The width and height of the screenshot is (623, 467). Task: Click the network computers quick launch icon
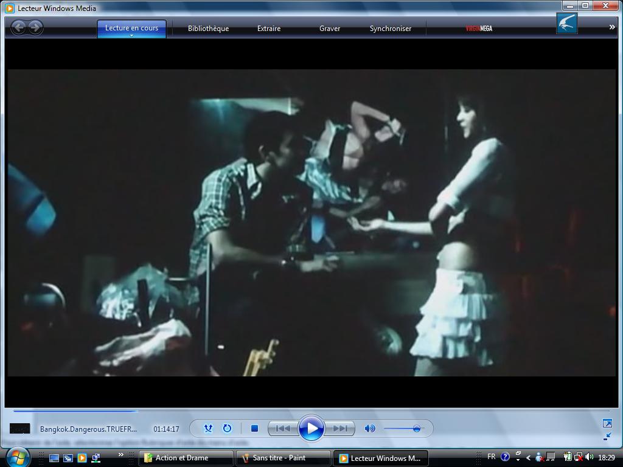(96, 458)
